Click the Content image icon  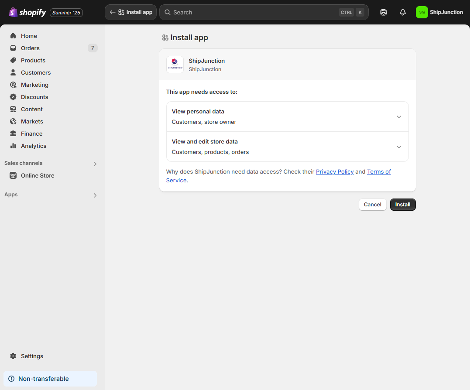pyautogui.click(x=13, y=109)
